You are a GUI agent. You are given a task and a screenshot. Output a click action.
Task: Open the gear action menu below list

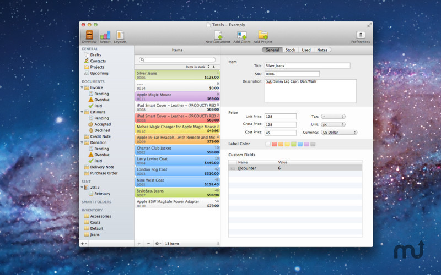pyautogui.click(x=158, y=244)
